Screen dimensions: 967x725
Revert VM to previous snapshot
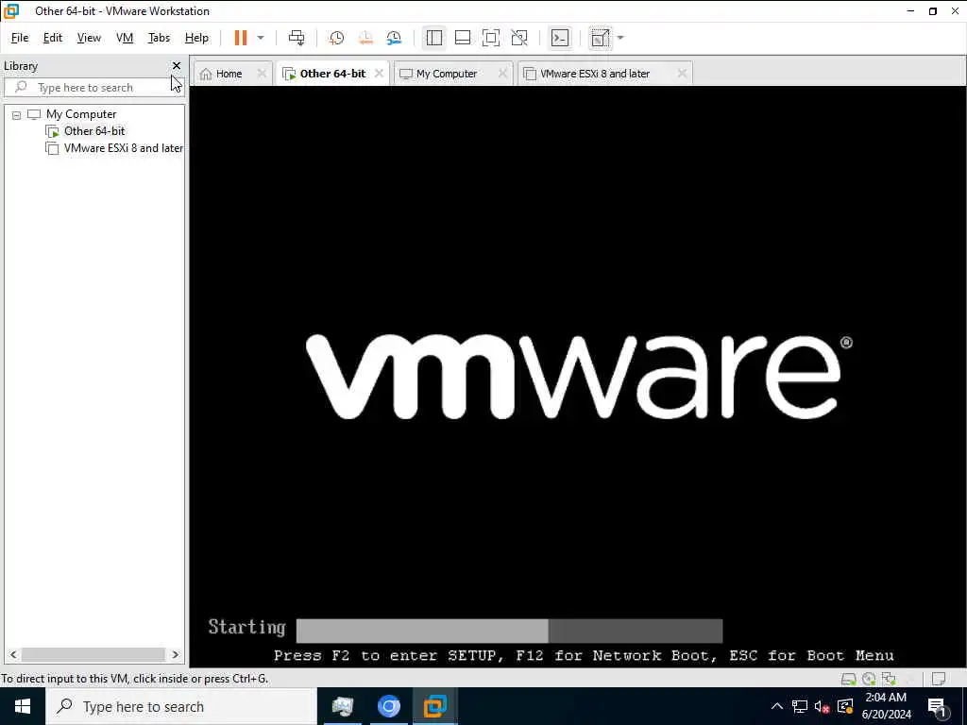tap(365, 38)
